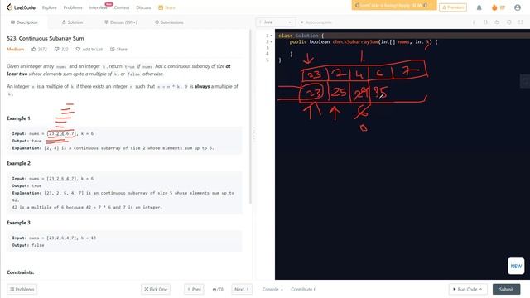The width and height of the screenshot is (530, 298).
Task: Click the title '523. Continuous Subarray Sum'
Action: pyautogui.click(x=46, y=39)
